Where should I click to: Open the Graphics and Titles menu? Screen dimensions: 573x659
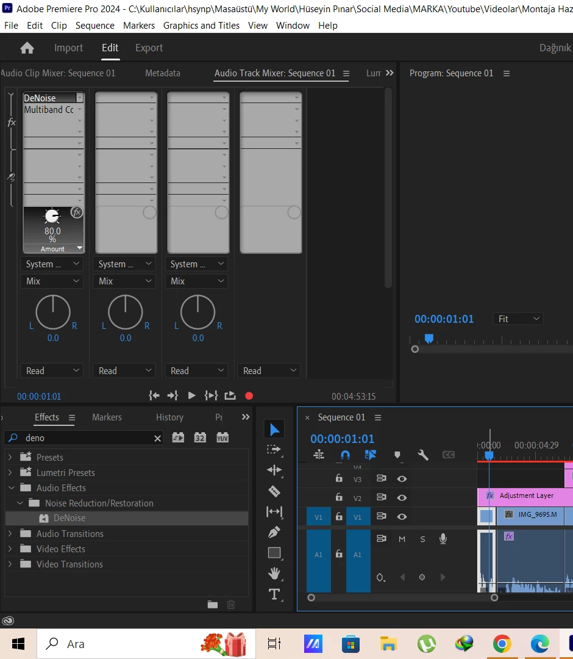pos(202,26)
